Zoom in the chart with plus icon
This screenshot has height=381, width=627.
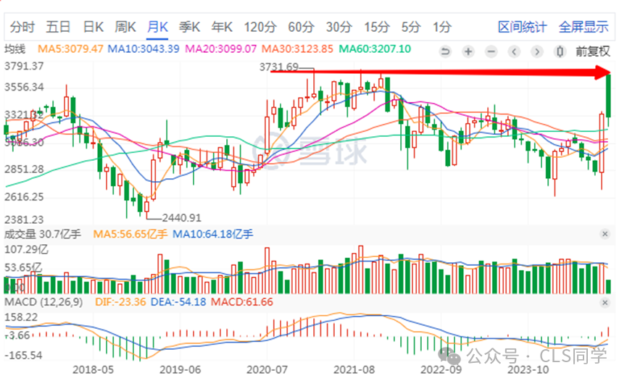(x=468, y=51)
